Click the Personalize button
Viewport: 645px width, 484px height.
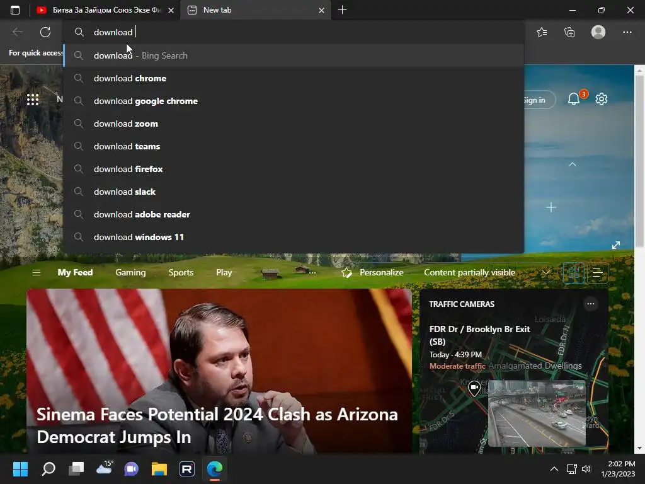[372, 272]
